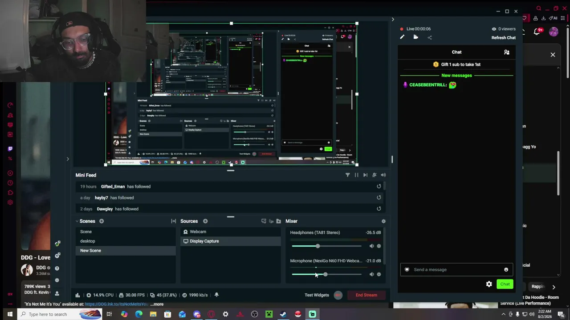This screenshot has height=320, width=570.
Task: Open the Minecraft taskbar icon
Action: point(269,314)
